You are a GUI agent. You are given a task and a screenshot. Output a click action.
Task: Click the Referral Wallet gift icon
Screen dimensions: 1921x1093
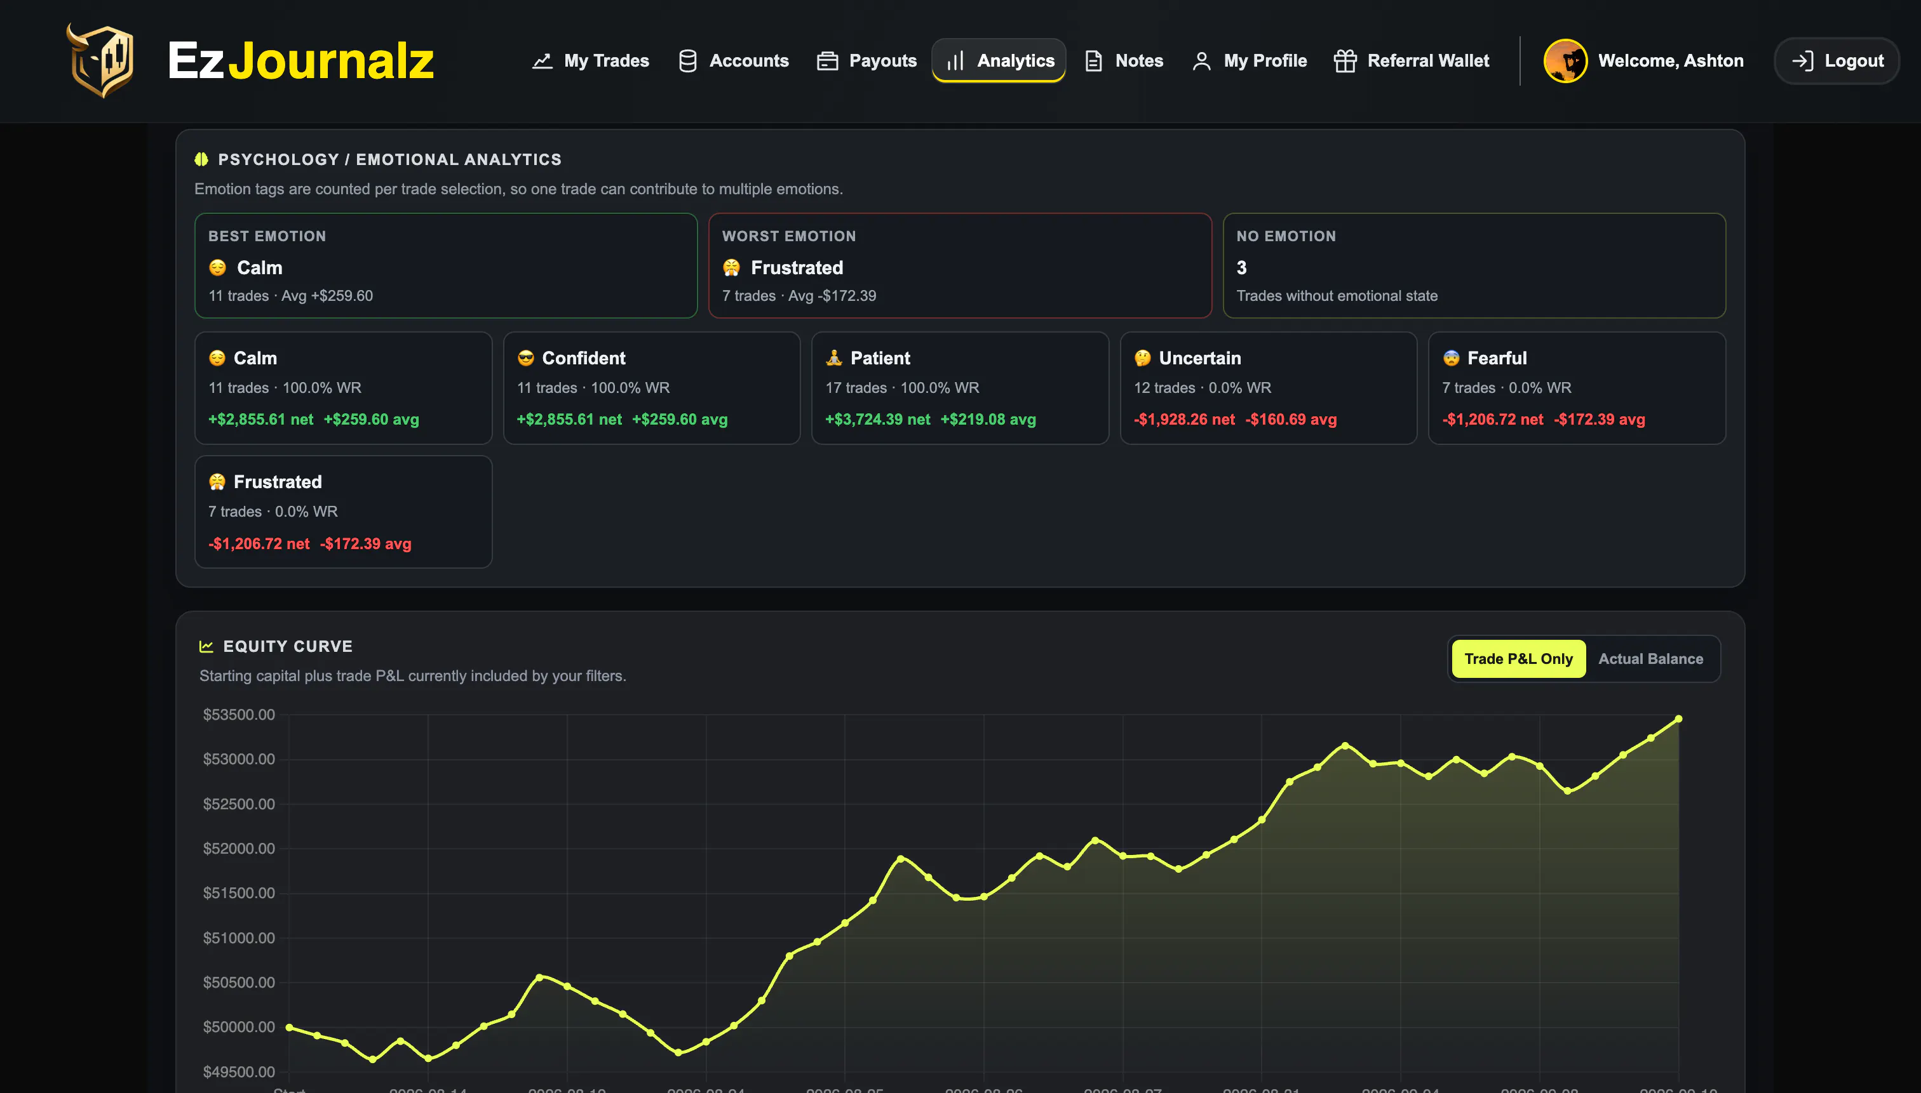pyautogui.click(x=1345, y=61)
